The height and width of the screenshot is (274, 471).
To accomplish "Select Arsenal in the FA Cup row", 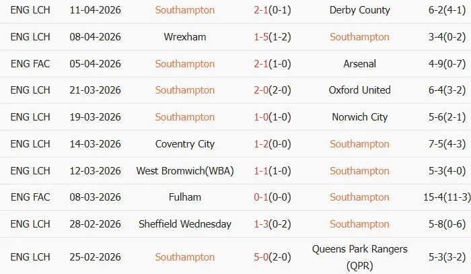I will pos(359,64).
